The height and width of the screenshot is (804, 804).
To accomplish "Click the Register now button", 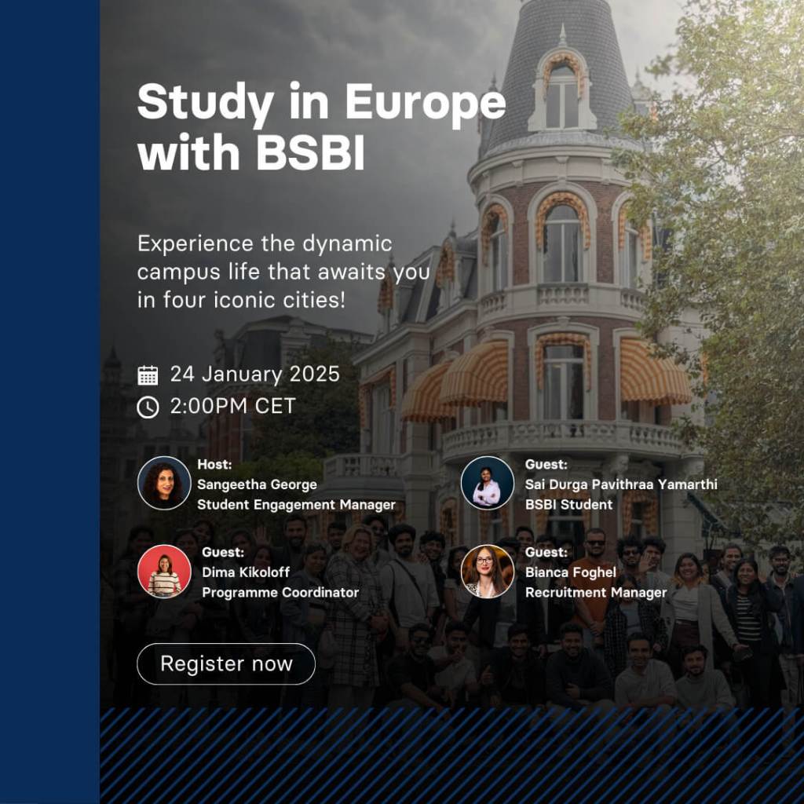I will [x=226, y=663].
